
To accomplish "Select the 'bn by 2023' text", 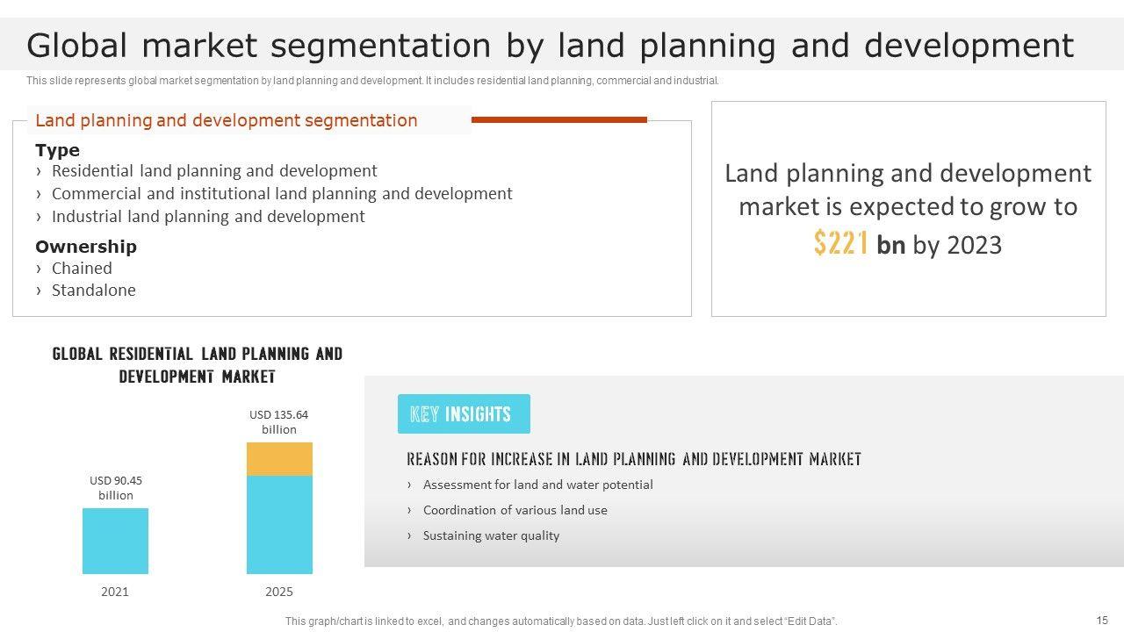I will [939, 245].
